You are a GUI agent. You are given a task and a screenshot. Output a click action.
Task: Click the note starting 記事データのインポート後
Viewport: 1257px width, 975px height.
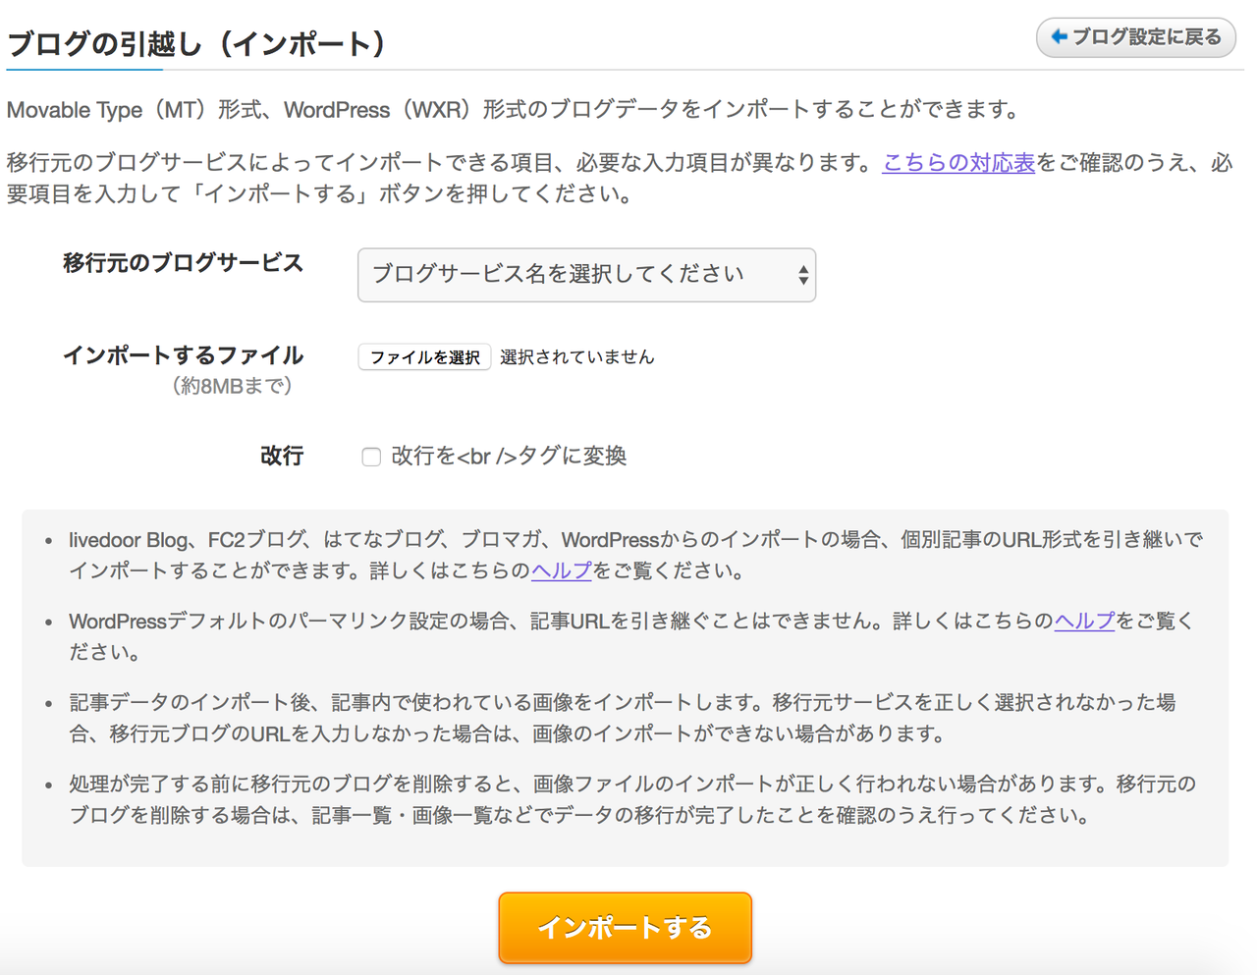click(x=623, y=718)
